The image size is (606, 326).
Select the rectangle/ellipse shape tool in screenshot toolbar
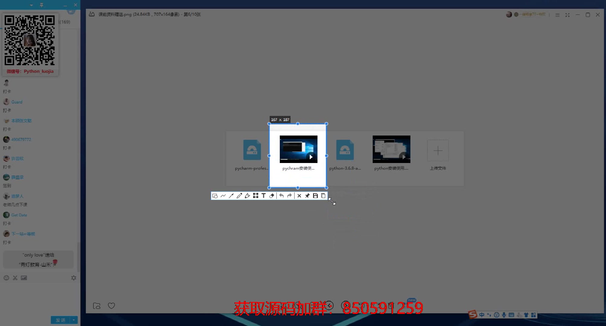[x=215, y=196]
